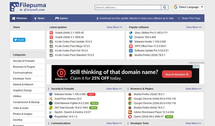Click the Avast Free Antivirus icon
Screen dimensions: 215x126
51,99
